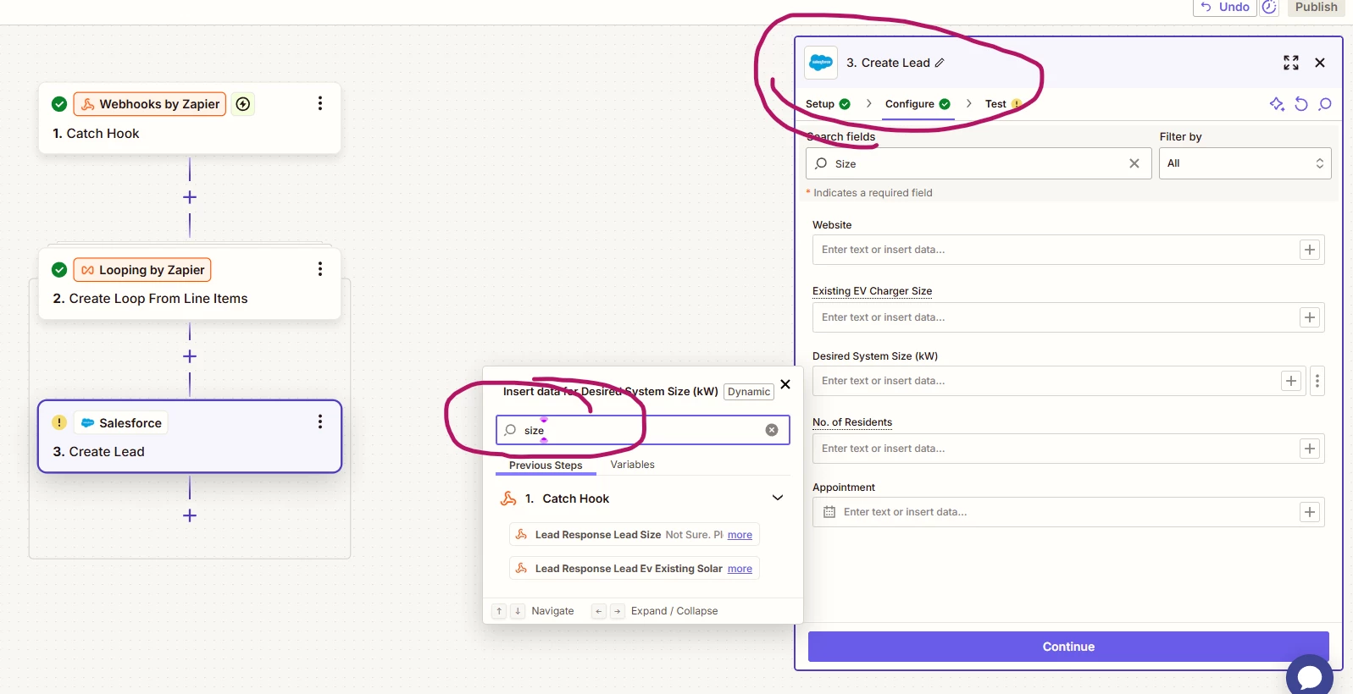Click the Undo button
1353x694 pixels.
1225,7
